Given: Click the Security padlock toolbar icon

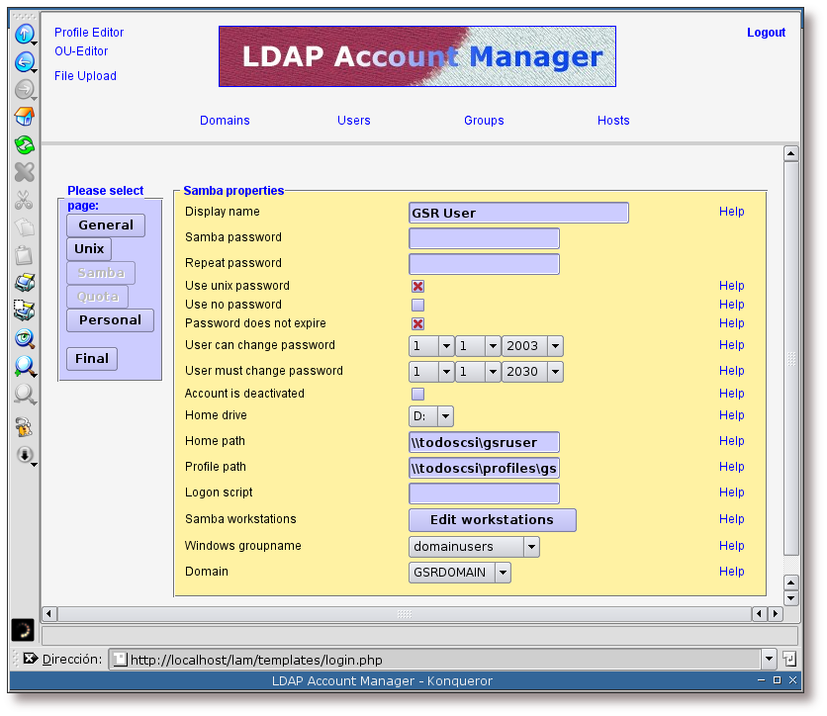Looking at the screenshot, I should pos(24,427).
